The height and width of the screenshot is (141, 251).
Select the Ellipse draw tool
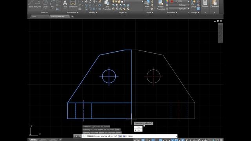[x=57, y=5]
